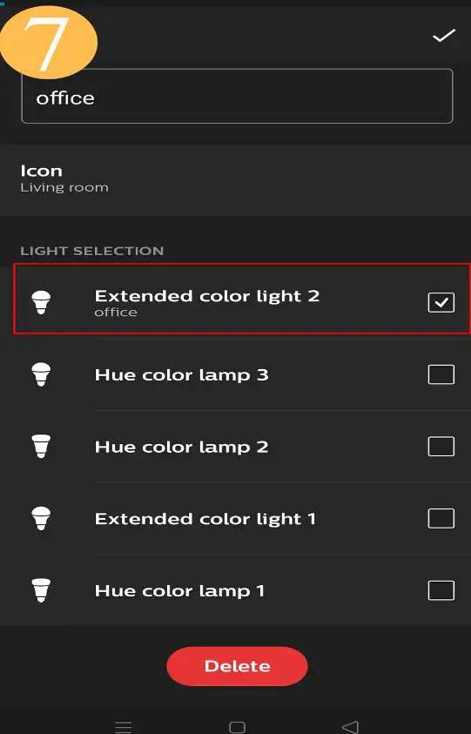Click bulb icon beside Hue color lamp 1

click(41, 590)
